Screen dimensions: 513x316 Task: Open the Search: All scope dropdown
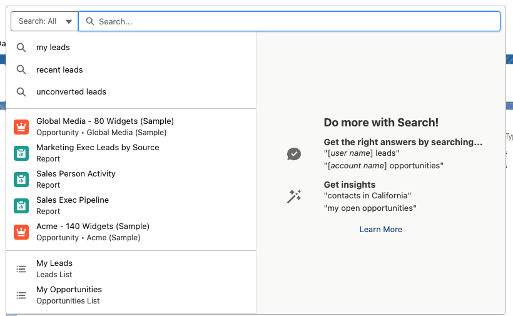point(44,21)
